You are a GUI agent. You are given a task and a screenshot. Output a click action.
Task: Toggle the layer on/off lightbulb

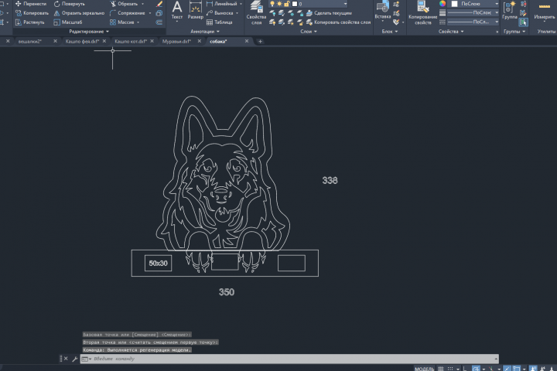pos(272,4)
